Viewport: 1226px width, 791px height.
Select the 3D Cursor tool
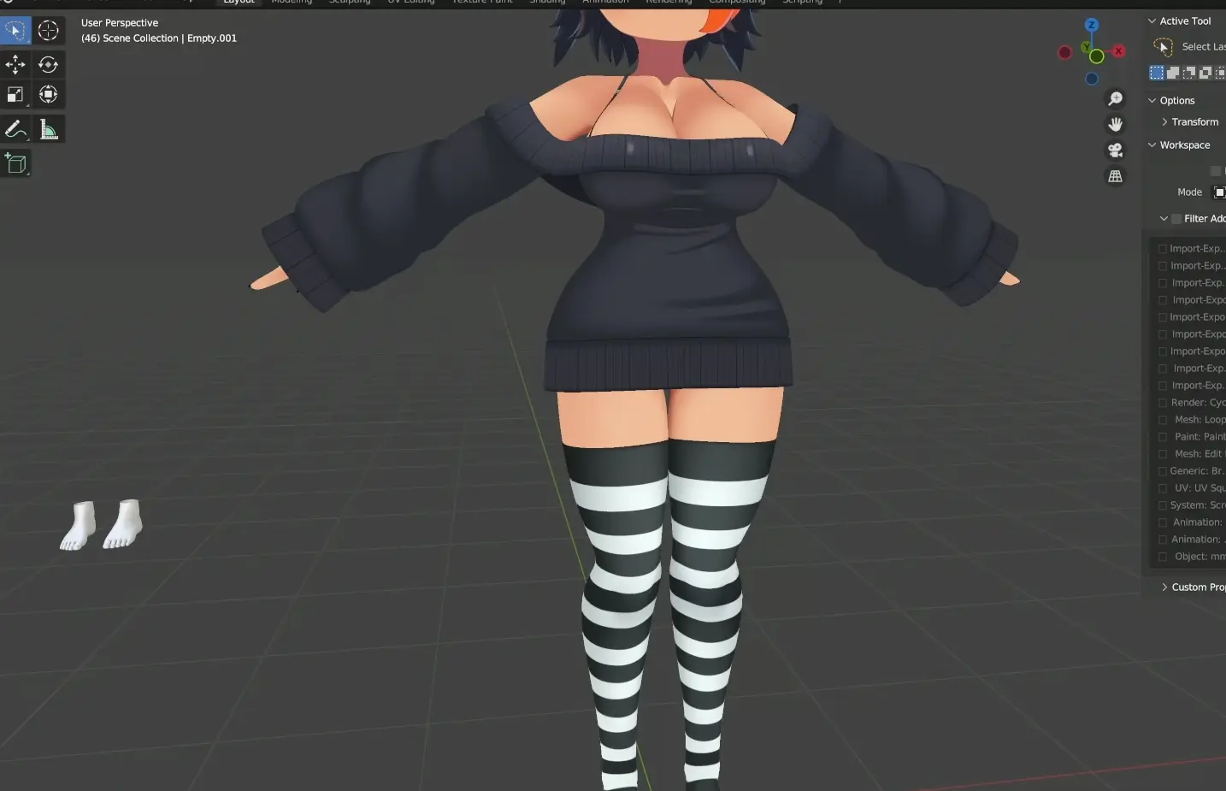[48, 31]
